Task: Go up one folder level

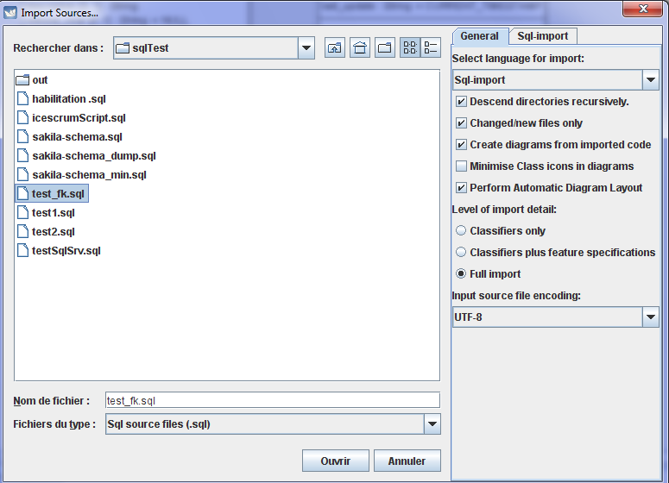Action: 335,47
